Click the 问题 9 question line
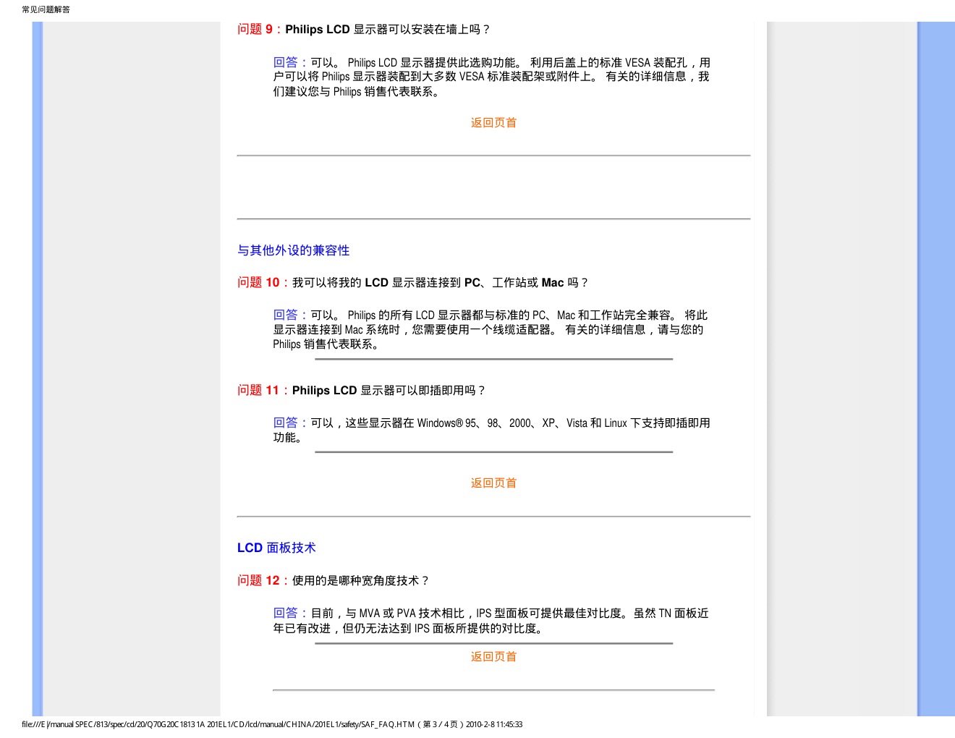This screenshot has height=738, width=955. pyautogui.click(x=364, y=30)
